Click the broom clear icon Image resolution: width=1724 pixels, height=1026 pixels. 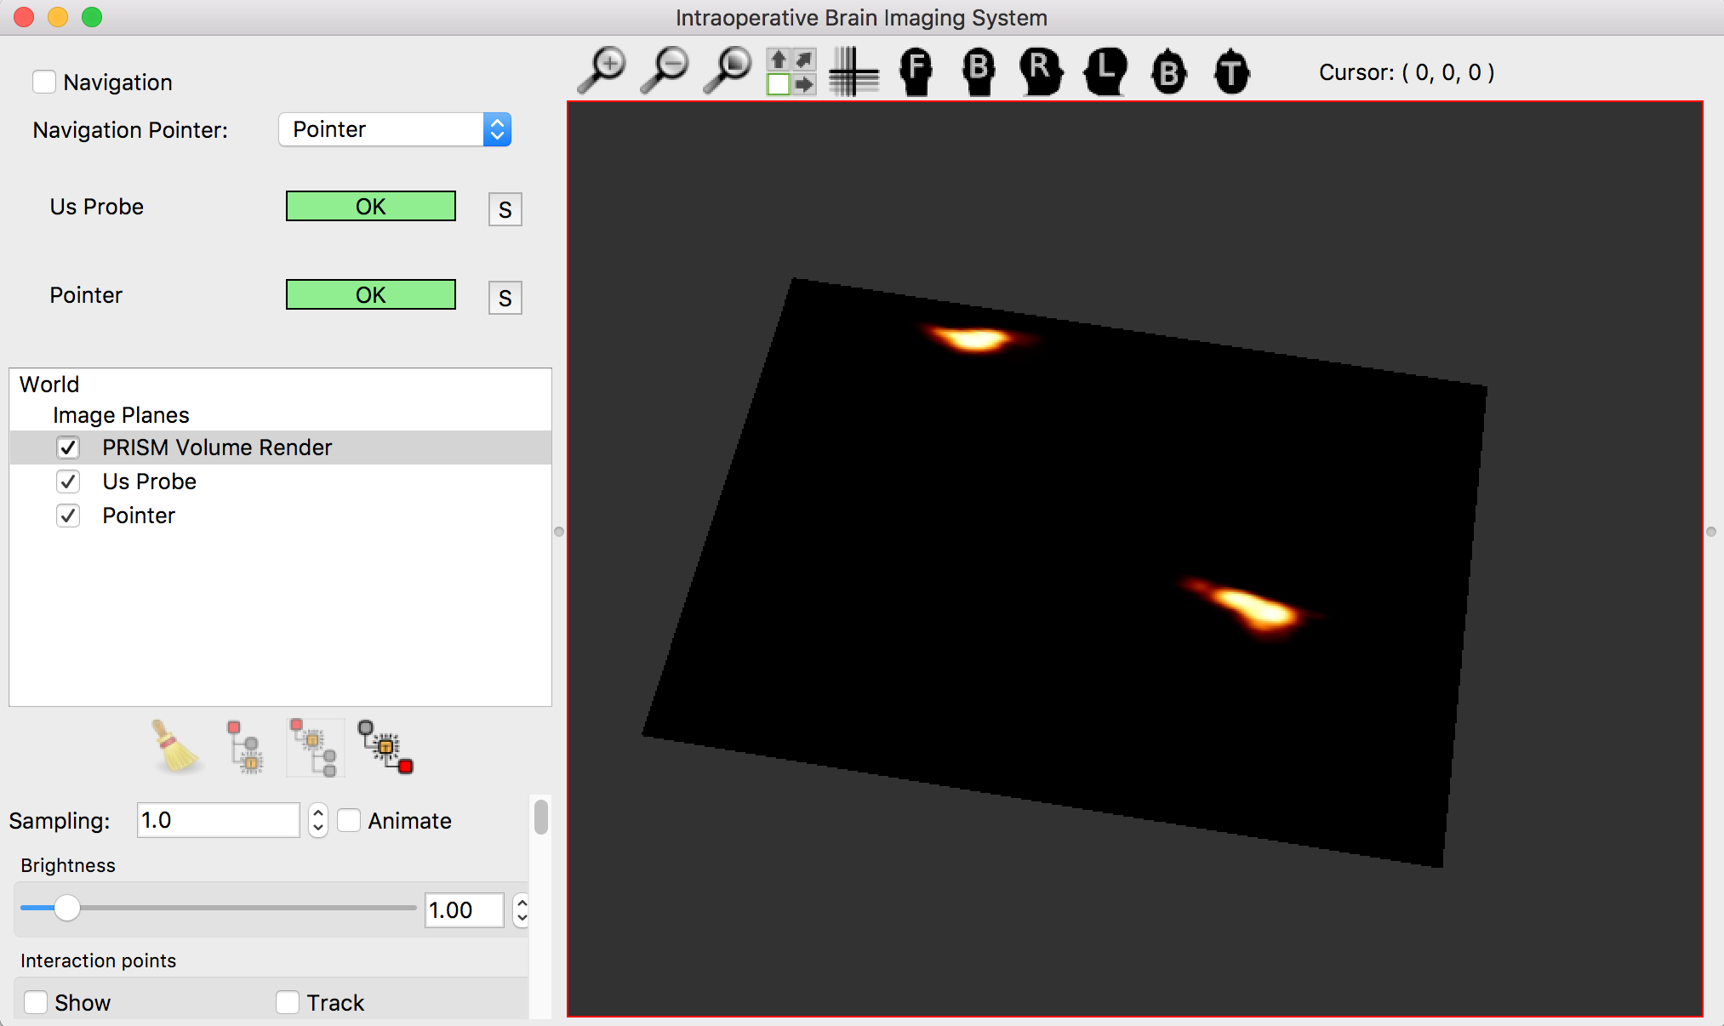coord(176,747)
